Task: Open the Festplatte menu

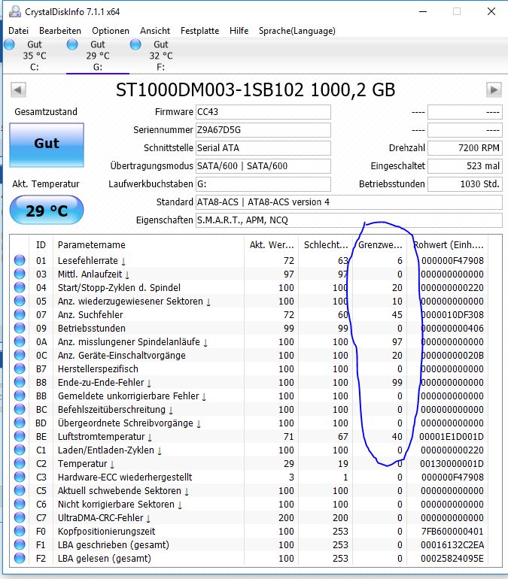Action: [x=200, y=31]
